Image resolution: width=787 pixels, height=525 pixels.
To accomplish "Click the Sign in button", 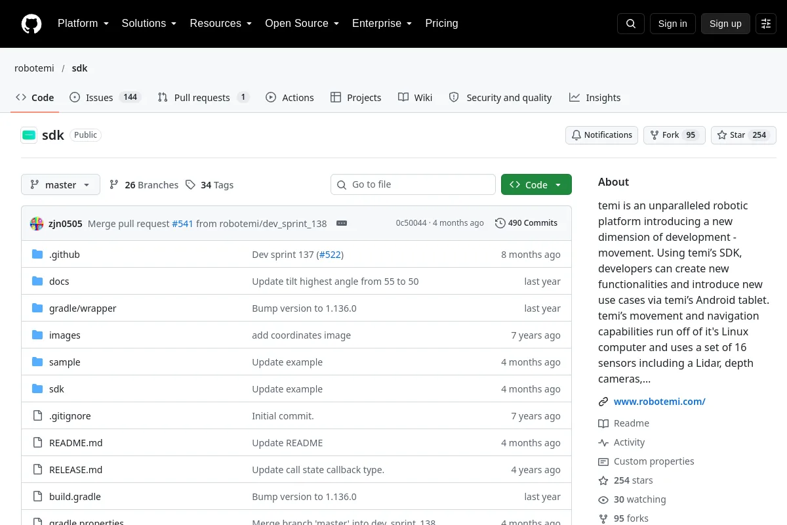I will pyautogui.click(x=672, y=24).
